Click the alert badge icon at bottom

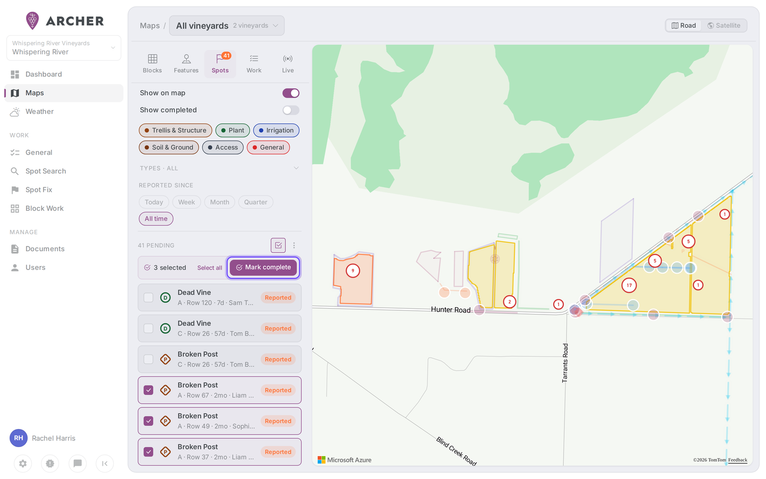click(50, 464)
